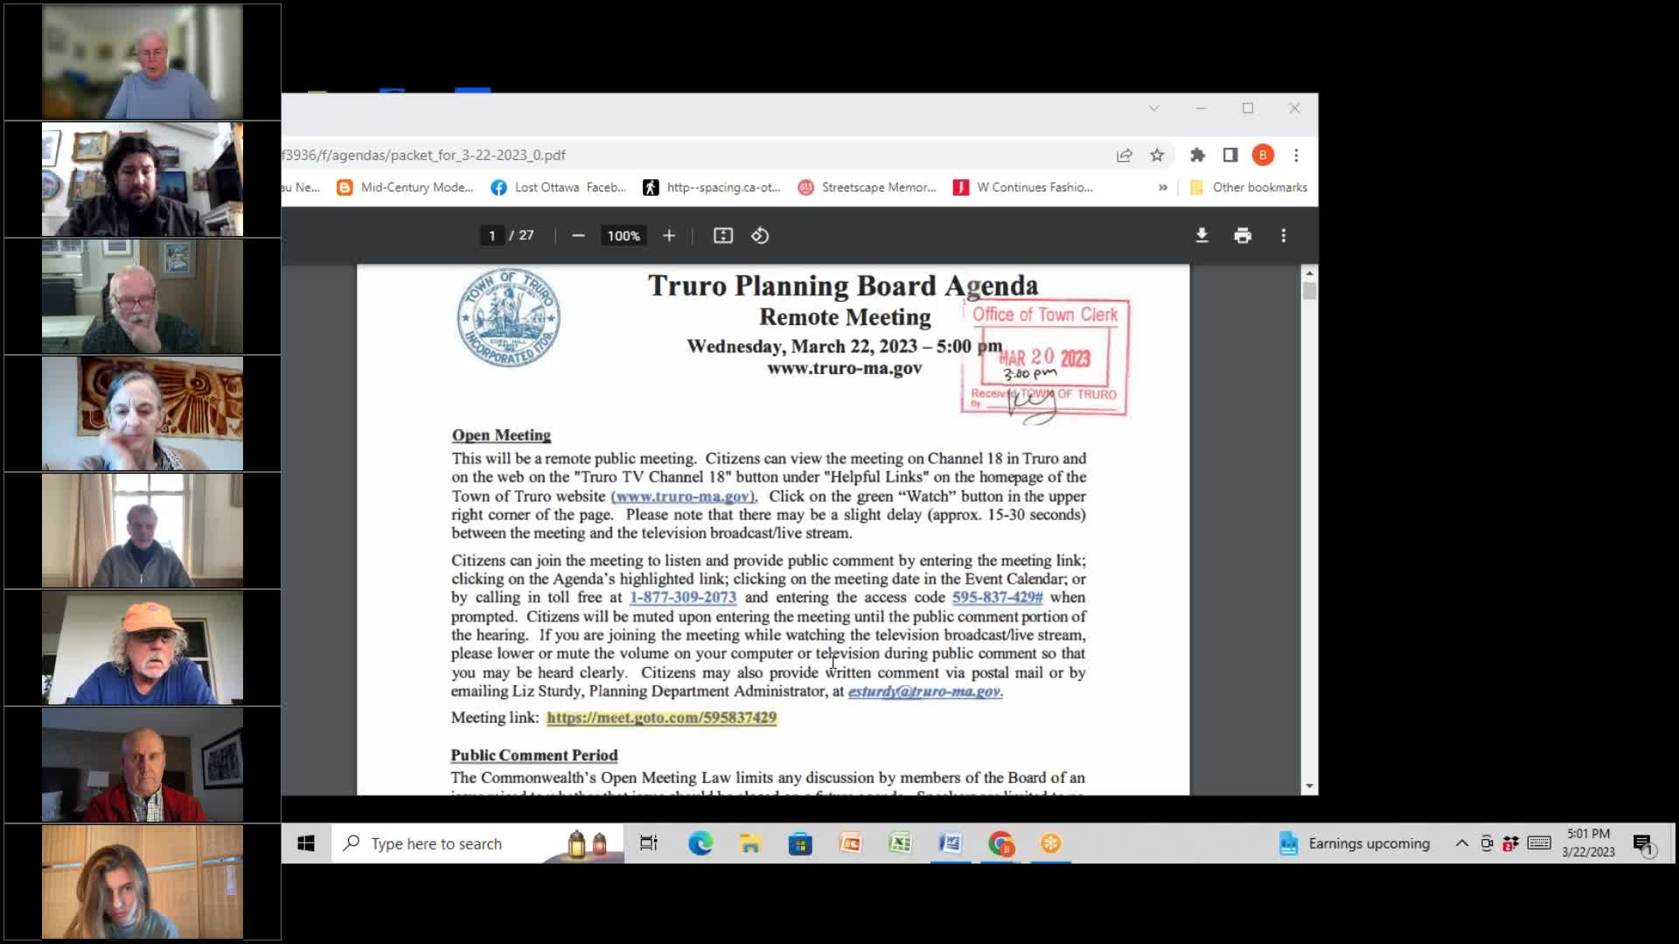
Task: Open the share this page icon
Action: tap(1123, 155)
